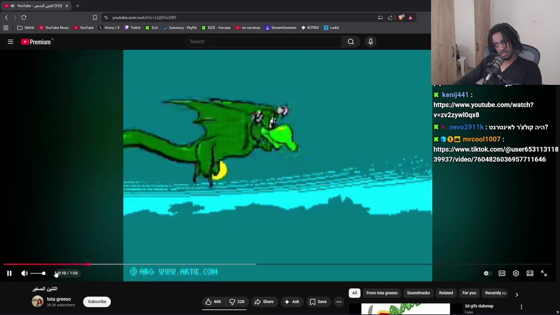The width and height of the screenshot is (560, 315).
Task: Select the Related chip
Action: point(446,293)
